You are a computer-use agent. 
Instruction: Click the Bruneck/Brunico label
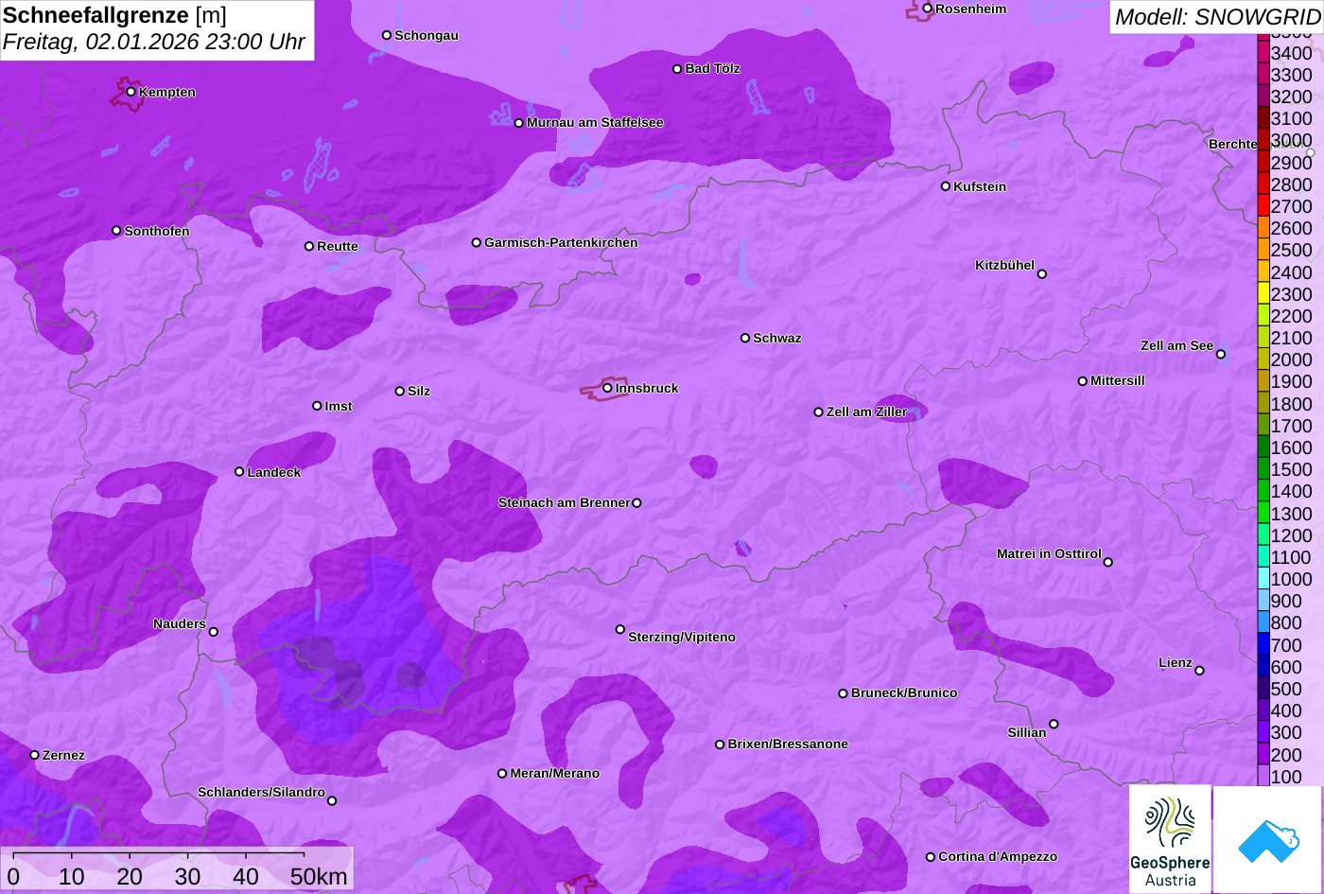[904, 692]
